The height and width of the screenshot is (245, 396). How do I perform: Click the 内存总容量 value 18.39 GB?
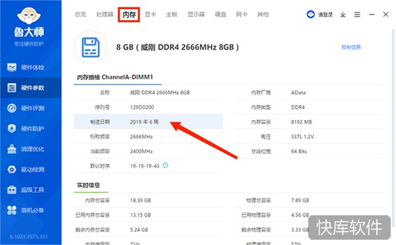[141, 200]
